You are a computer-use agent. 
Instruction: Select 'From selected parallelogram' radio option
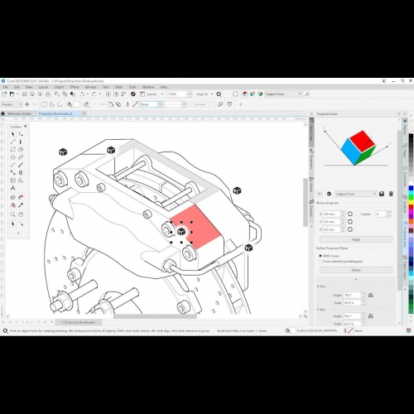click(320, 261)
